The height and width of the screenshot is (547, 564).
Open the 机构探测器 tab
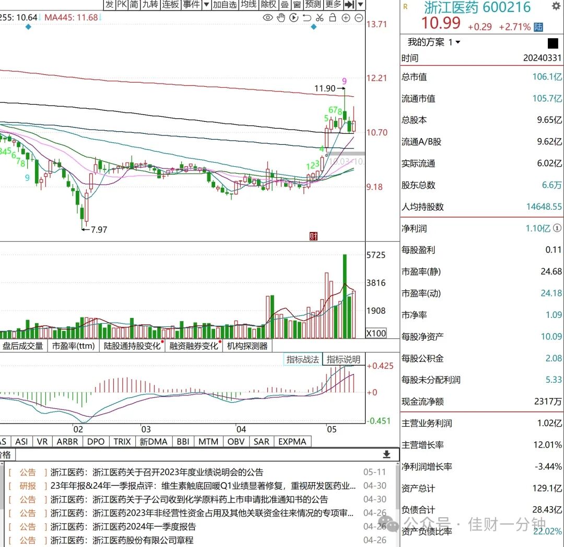click(248, 346)
